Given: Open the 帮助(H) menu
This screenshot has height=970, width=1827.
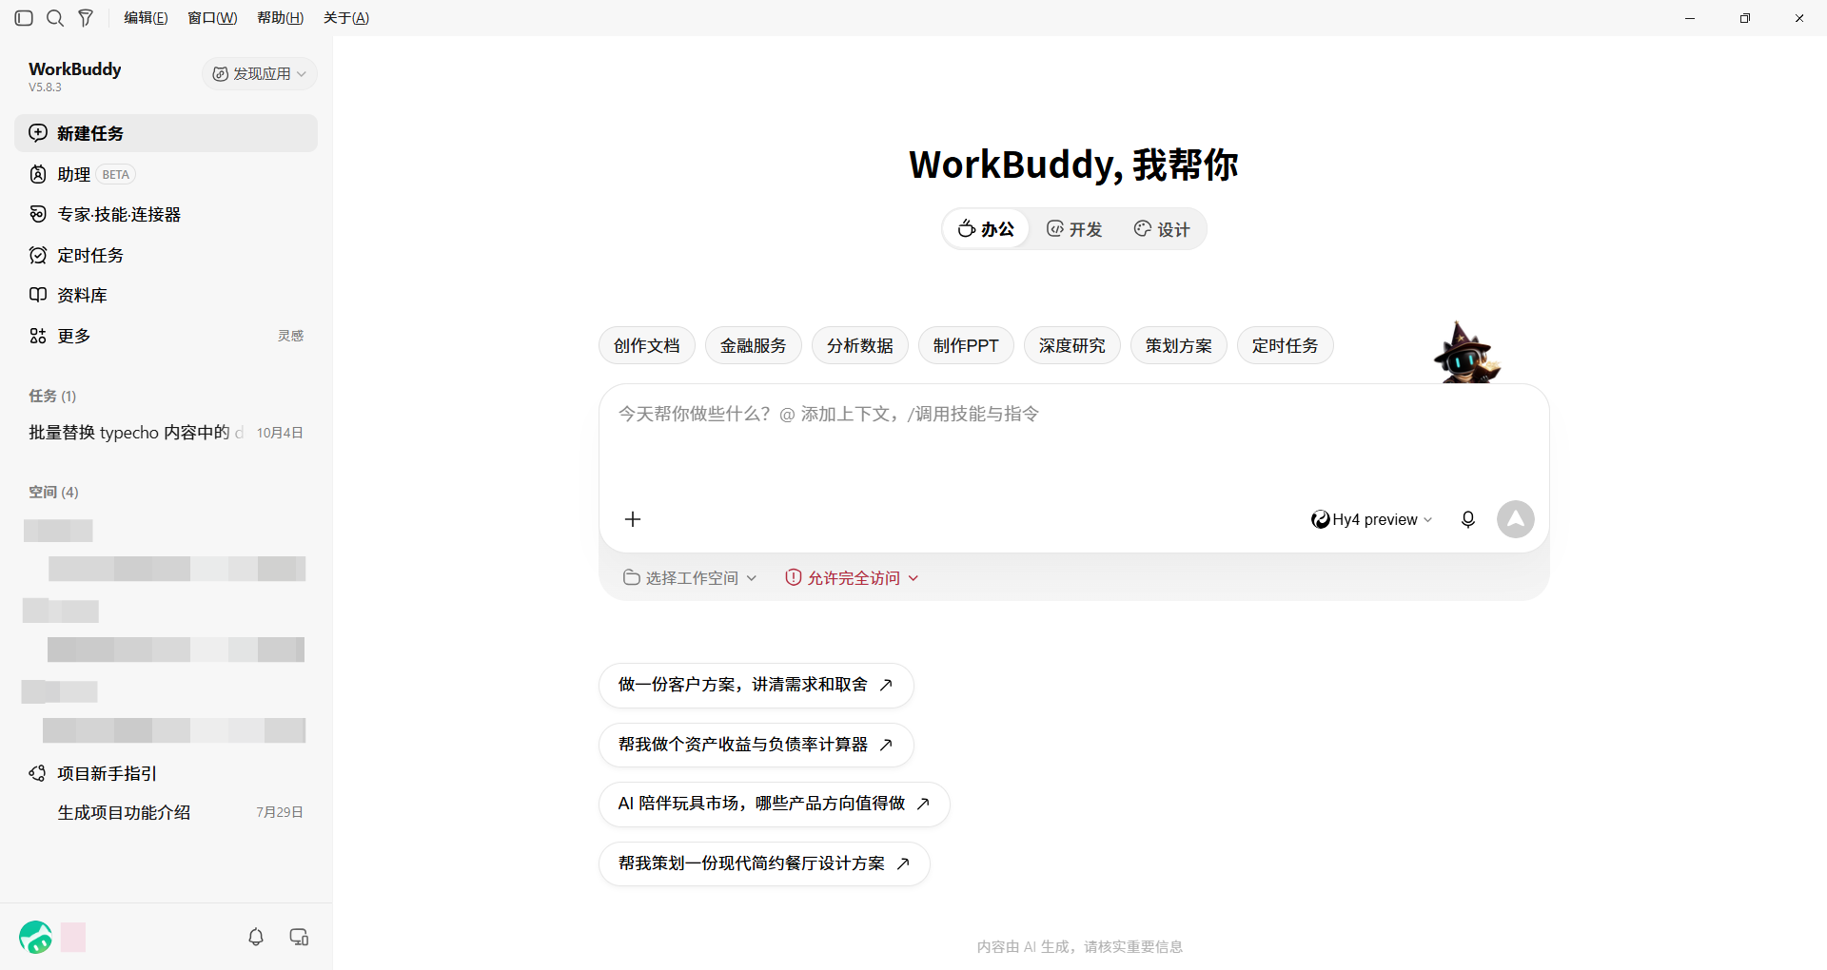Looking at the screenshot, I should [x=280, y=18].
